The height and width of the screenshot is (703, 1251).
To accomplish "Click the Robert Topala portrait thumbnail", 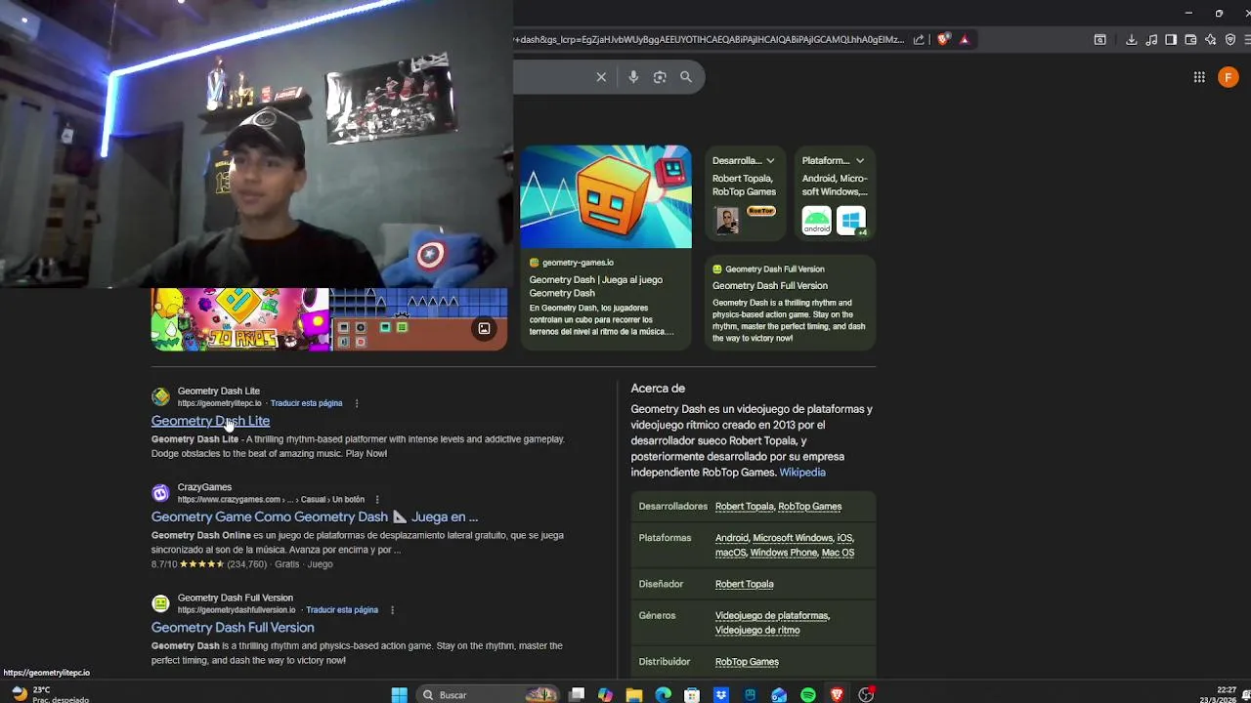I will [727, 221].
